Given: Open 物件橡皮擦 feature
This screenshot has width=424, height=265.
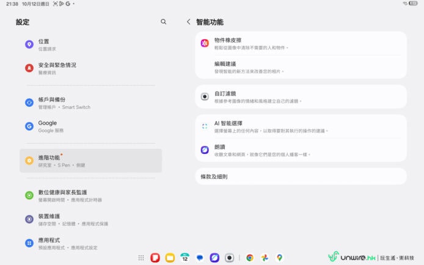Looking at the screenshot, I should [x=301, y=43].
